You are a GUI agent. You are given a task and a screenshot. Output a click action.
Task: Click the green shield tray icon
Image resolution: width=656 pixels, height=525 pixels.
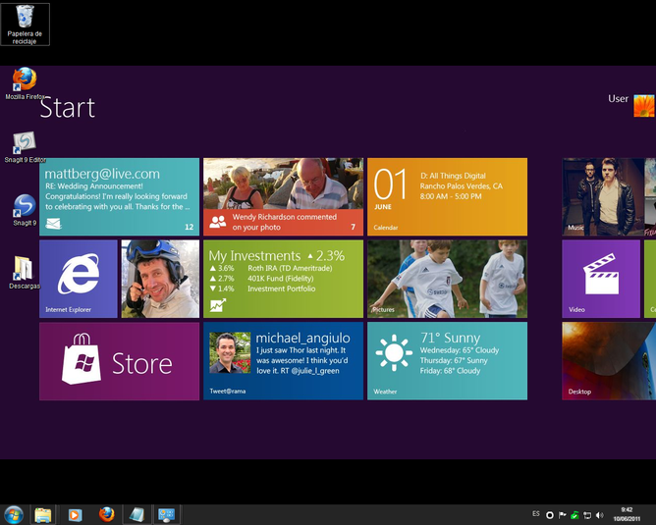click(x=574, y=515)
